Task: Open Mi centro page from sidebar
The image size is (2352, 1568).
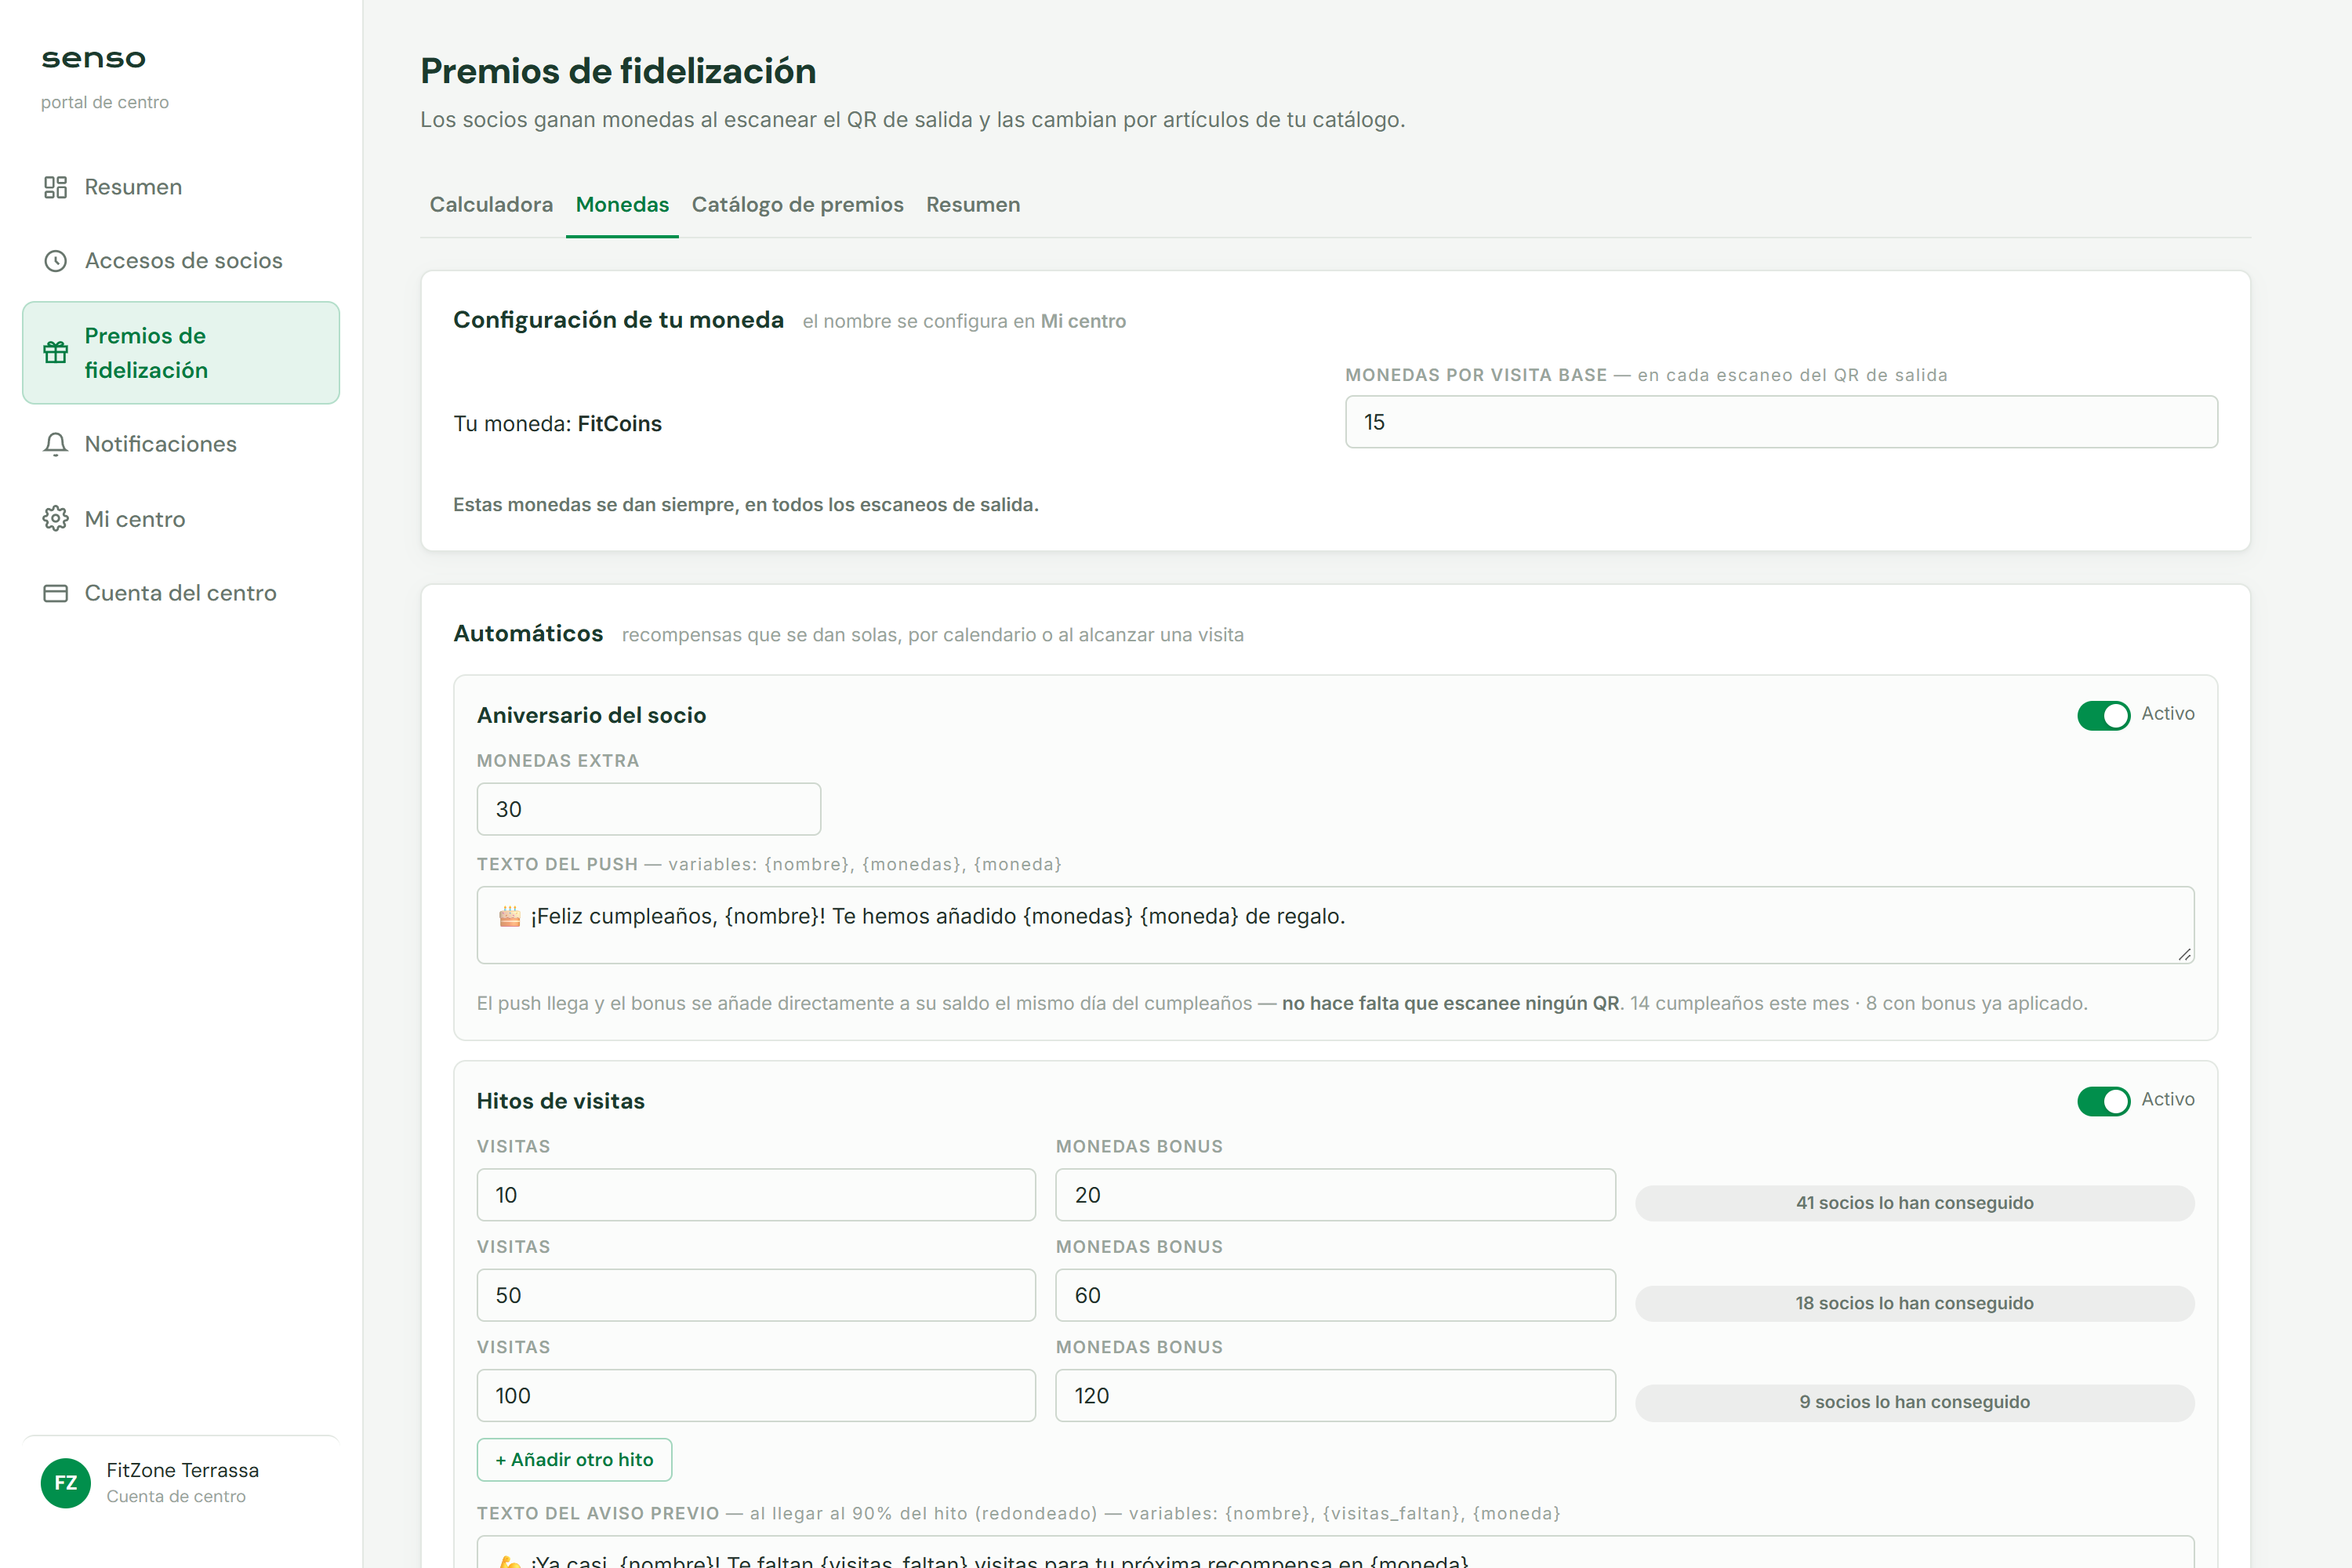Action: coord(181,519)
